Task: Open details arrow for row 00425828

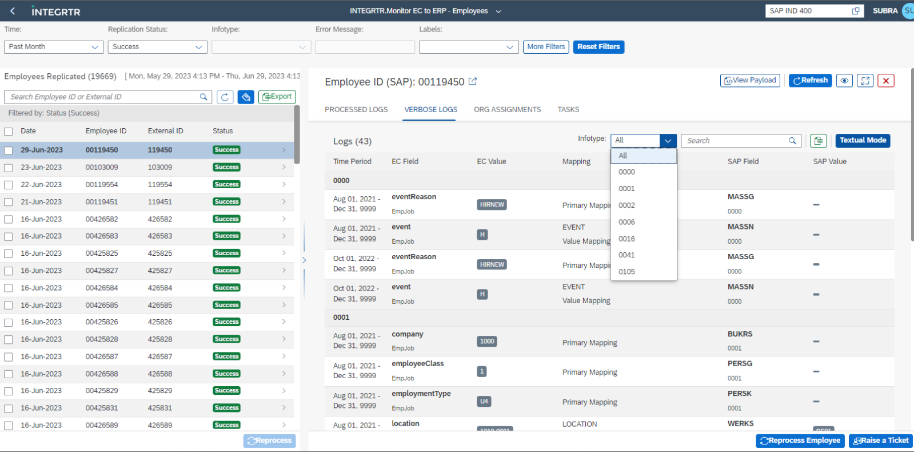Action: 284,339
